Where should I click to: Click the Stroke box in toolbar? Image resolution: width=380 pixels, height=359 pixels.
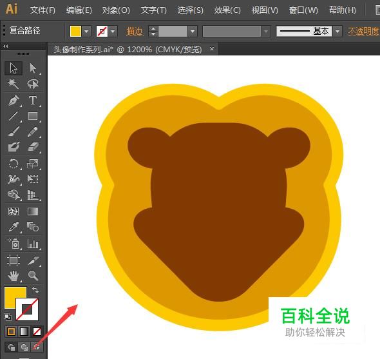[x=27, y=309]
